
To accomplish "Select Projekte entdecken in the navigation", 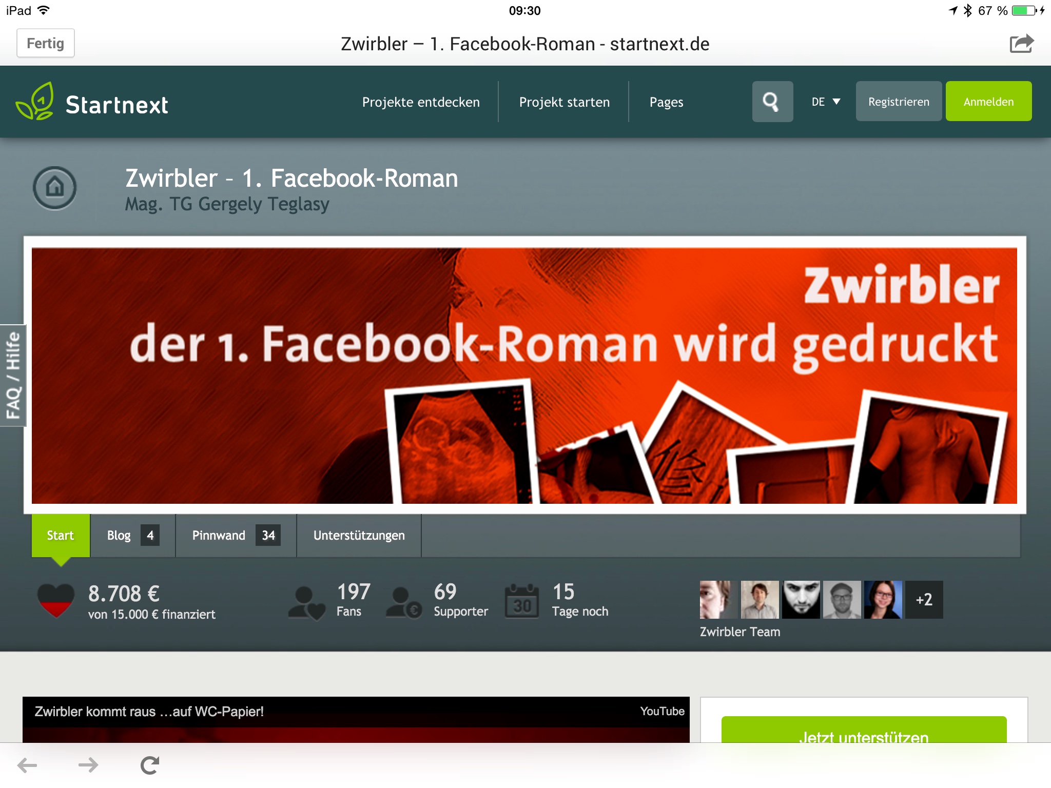I will tap(421, 101).
